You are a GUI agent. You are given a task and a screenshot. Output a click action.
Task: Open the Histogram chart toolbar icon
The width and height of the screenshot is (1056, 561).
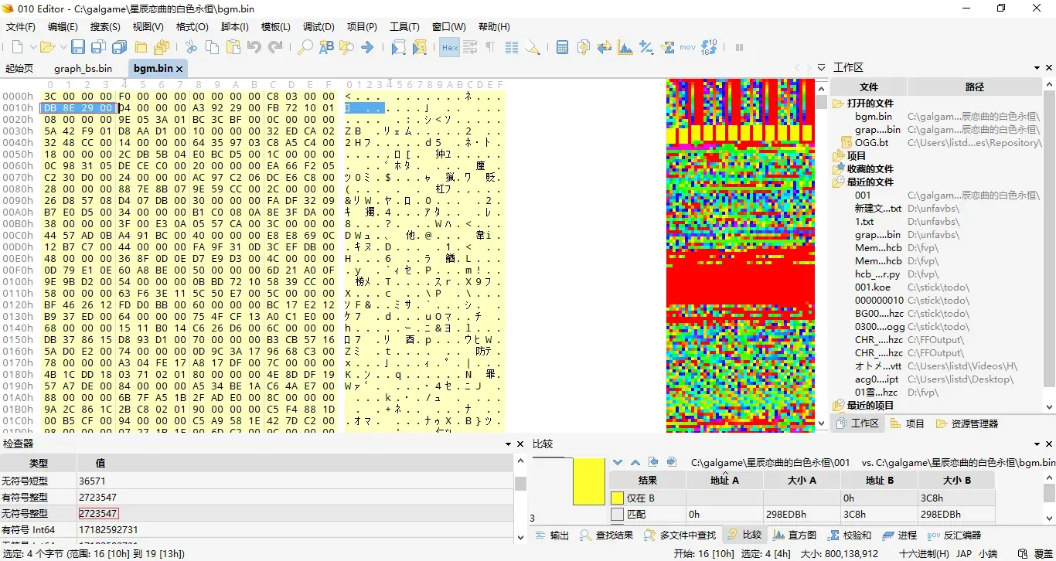pyautogui.click(x=625, y=48)
